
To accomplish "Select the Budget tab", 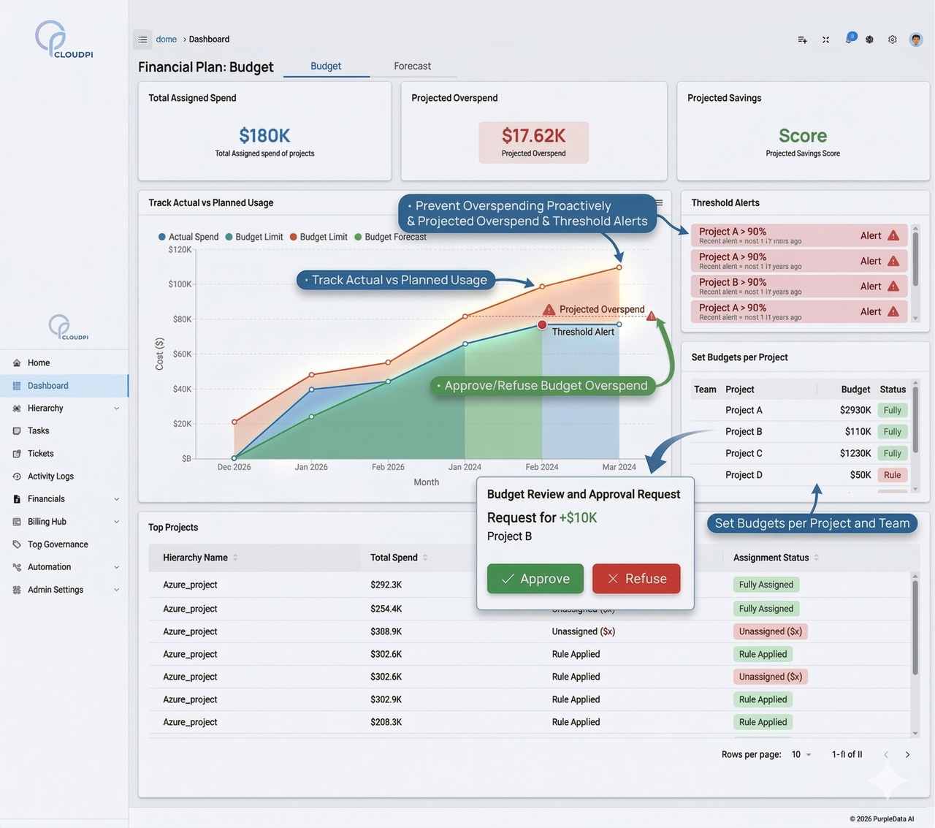I will coord(326,67).
